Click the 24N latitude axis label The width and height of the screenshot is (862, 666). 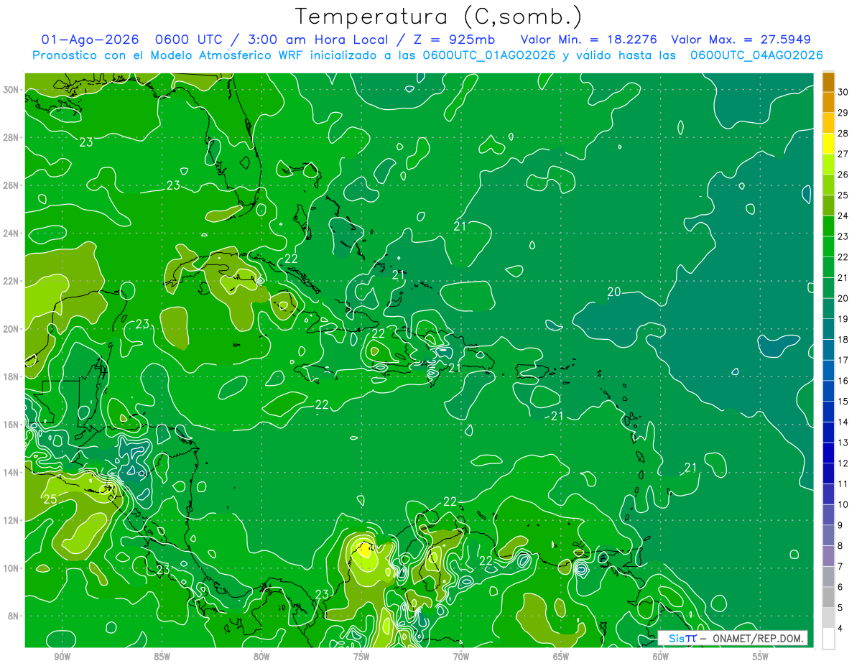[12, 233]
